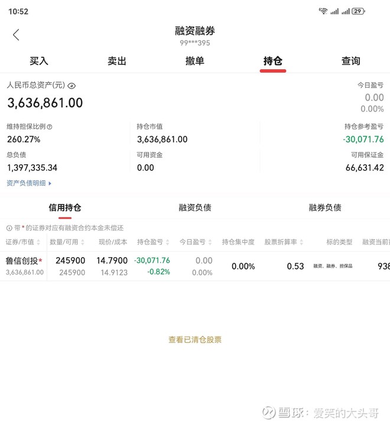This screenshot has width=390, height=425.
Task: Sort by 今日盈亏 column
Action: tap(196, 242)
